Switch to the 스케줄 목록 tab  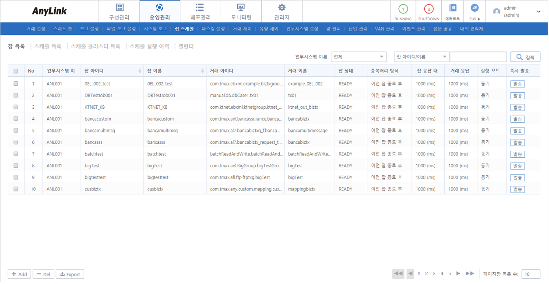(48, 46)
